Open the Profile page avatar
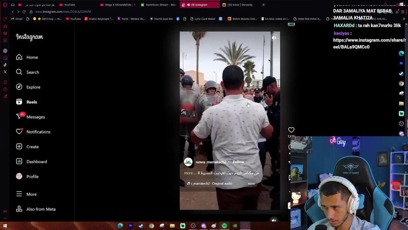Screen dimensions: 408x230 [x=19, y=176]
